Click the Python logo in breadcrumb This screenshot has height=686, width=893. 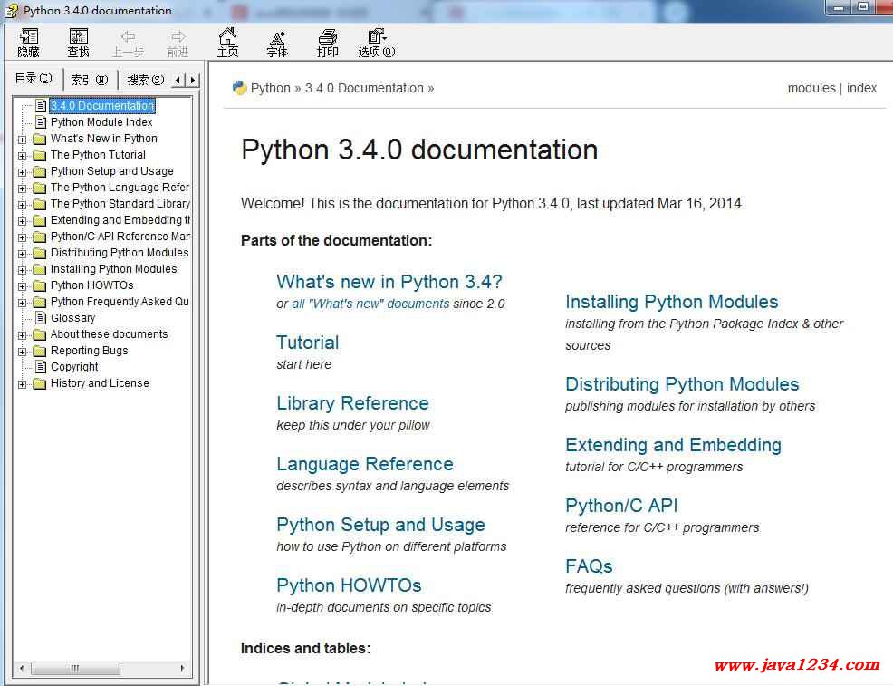pyautogui.click(x=239, y=88)
